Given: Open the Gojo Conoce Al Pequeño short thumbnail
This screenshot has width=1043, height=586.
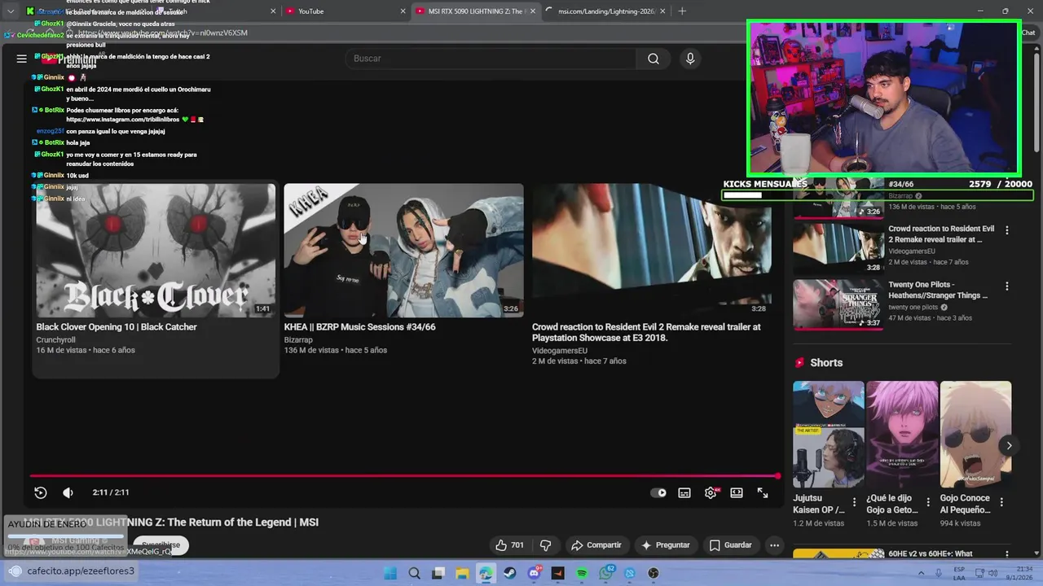Looking at the screenshot, I should 975,434.
